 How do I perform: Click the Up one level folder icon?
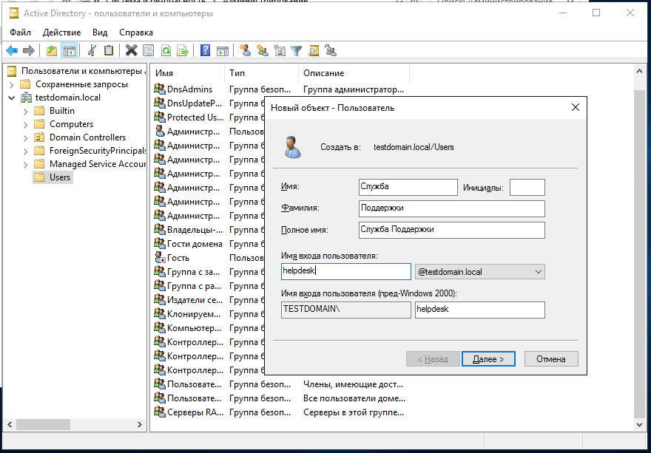click(x=51, y=51)
